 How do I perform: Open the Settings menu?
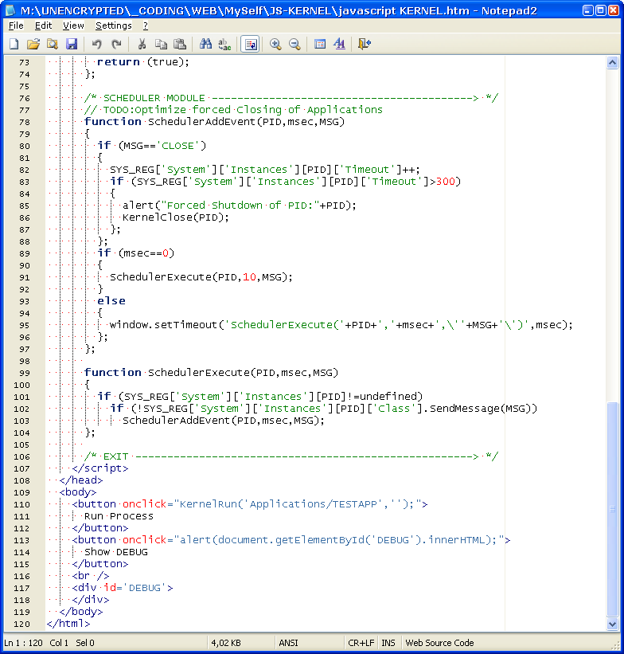113,25
